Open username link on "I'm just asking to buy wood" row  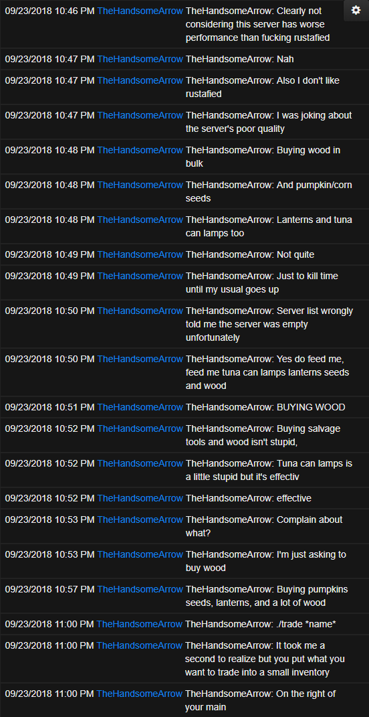click(x=140, y=554)
